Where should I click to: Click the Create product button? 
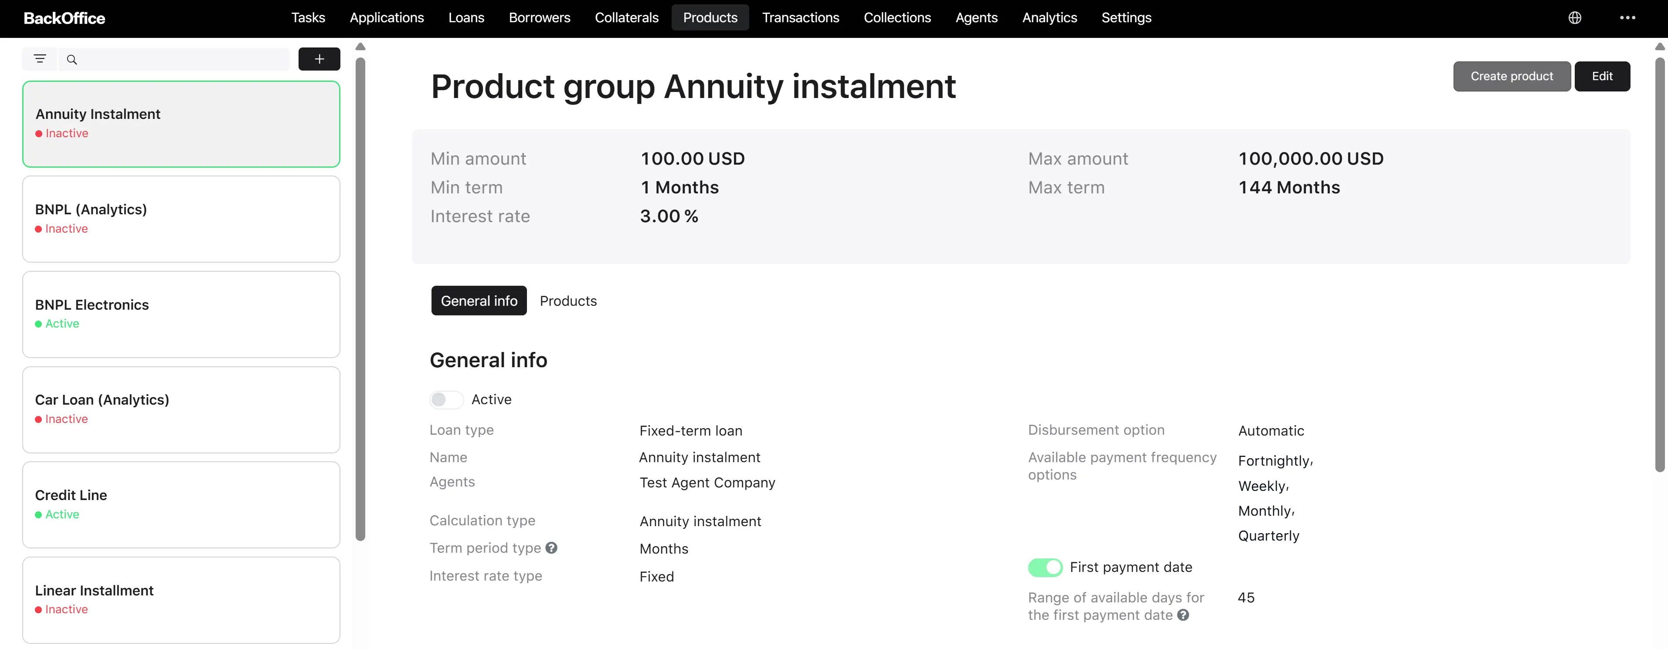pyautogui.click(x=1511, y=76)
